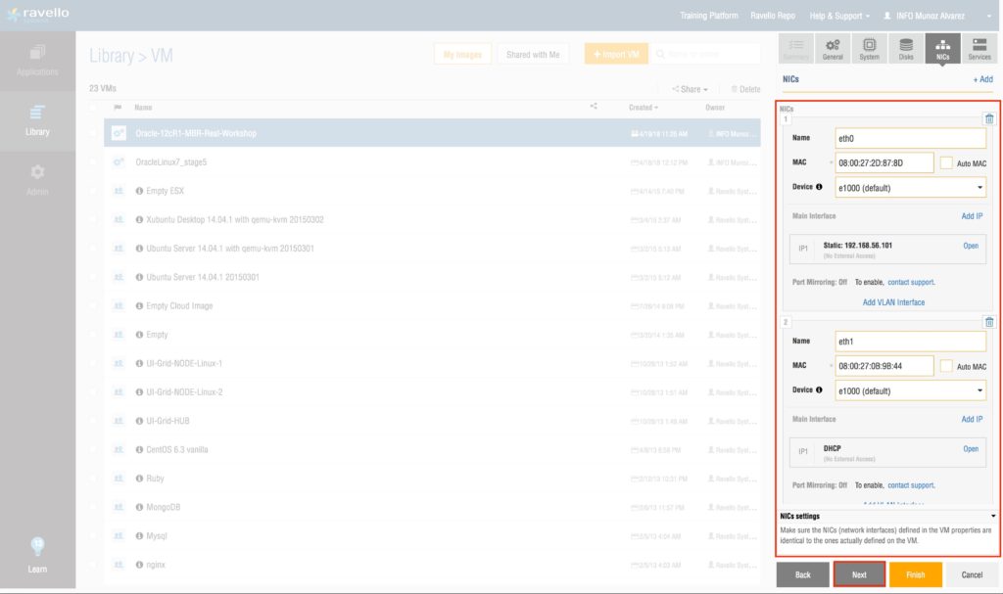Enable Auto MAC for eth0

(x=946, y=162)
